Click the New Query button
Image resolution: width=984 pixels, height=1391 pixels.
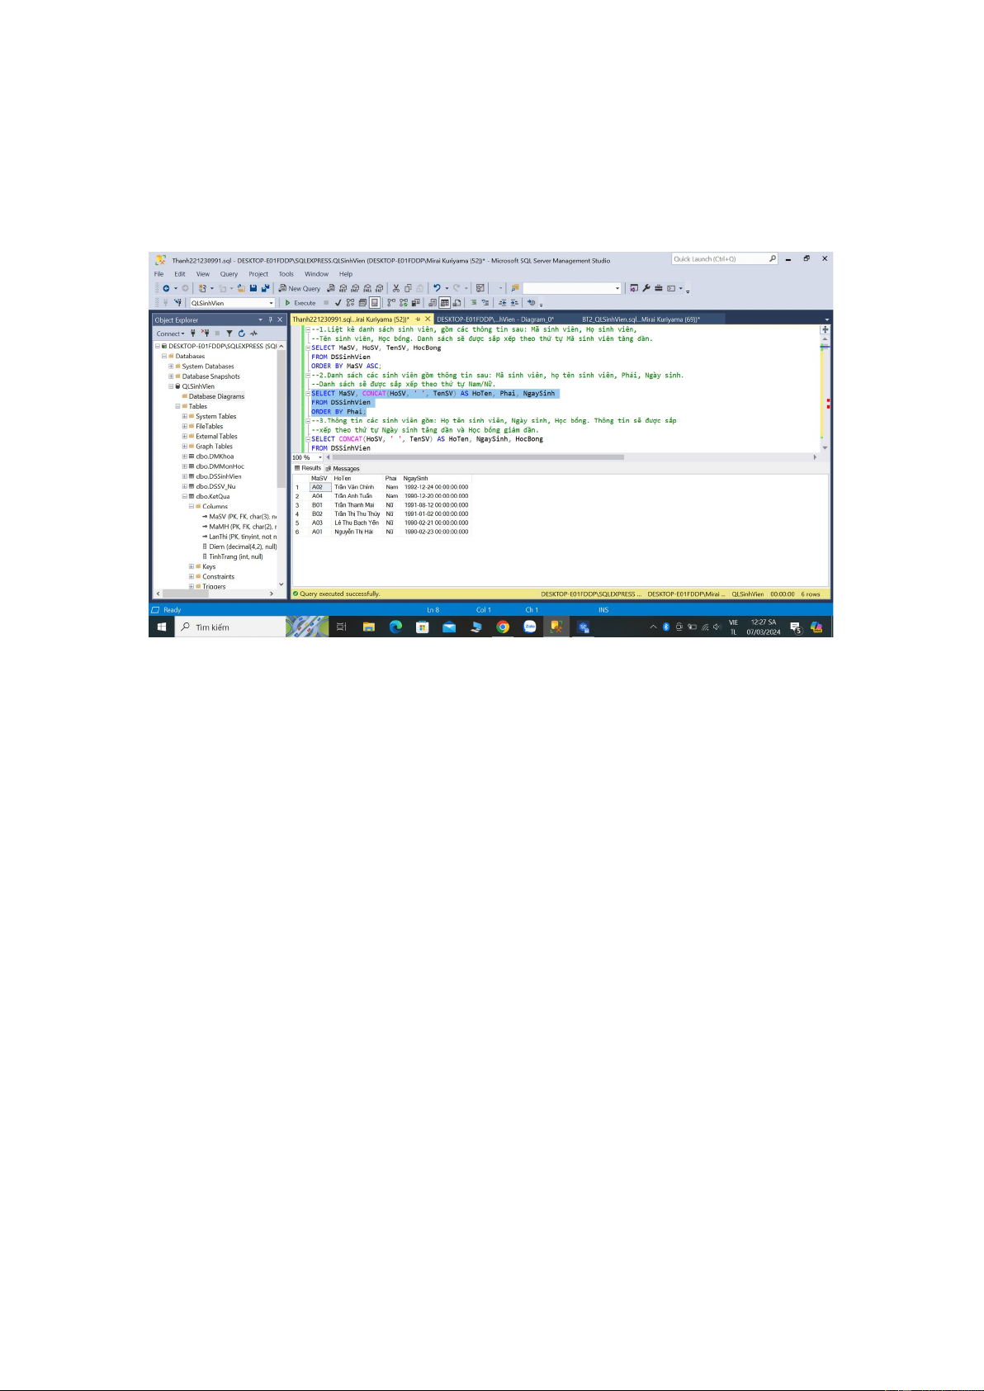point(299,288)
